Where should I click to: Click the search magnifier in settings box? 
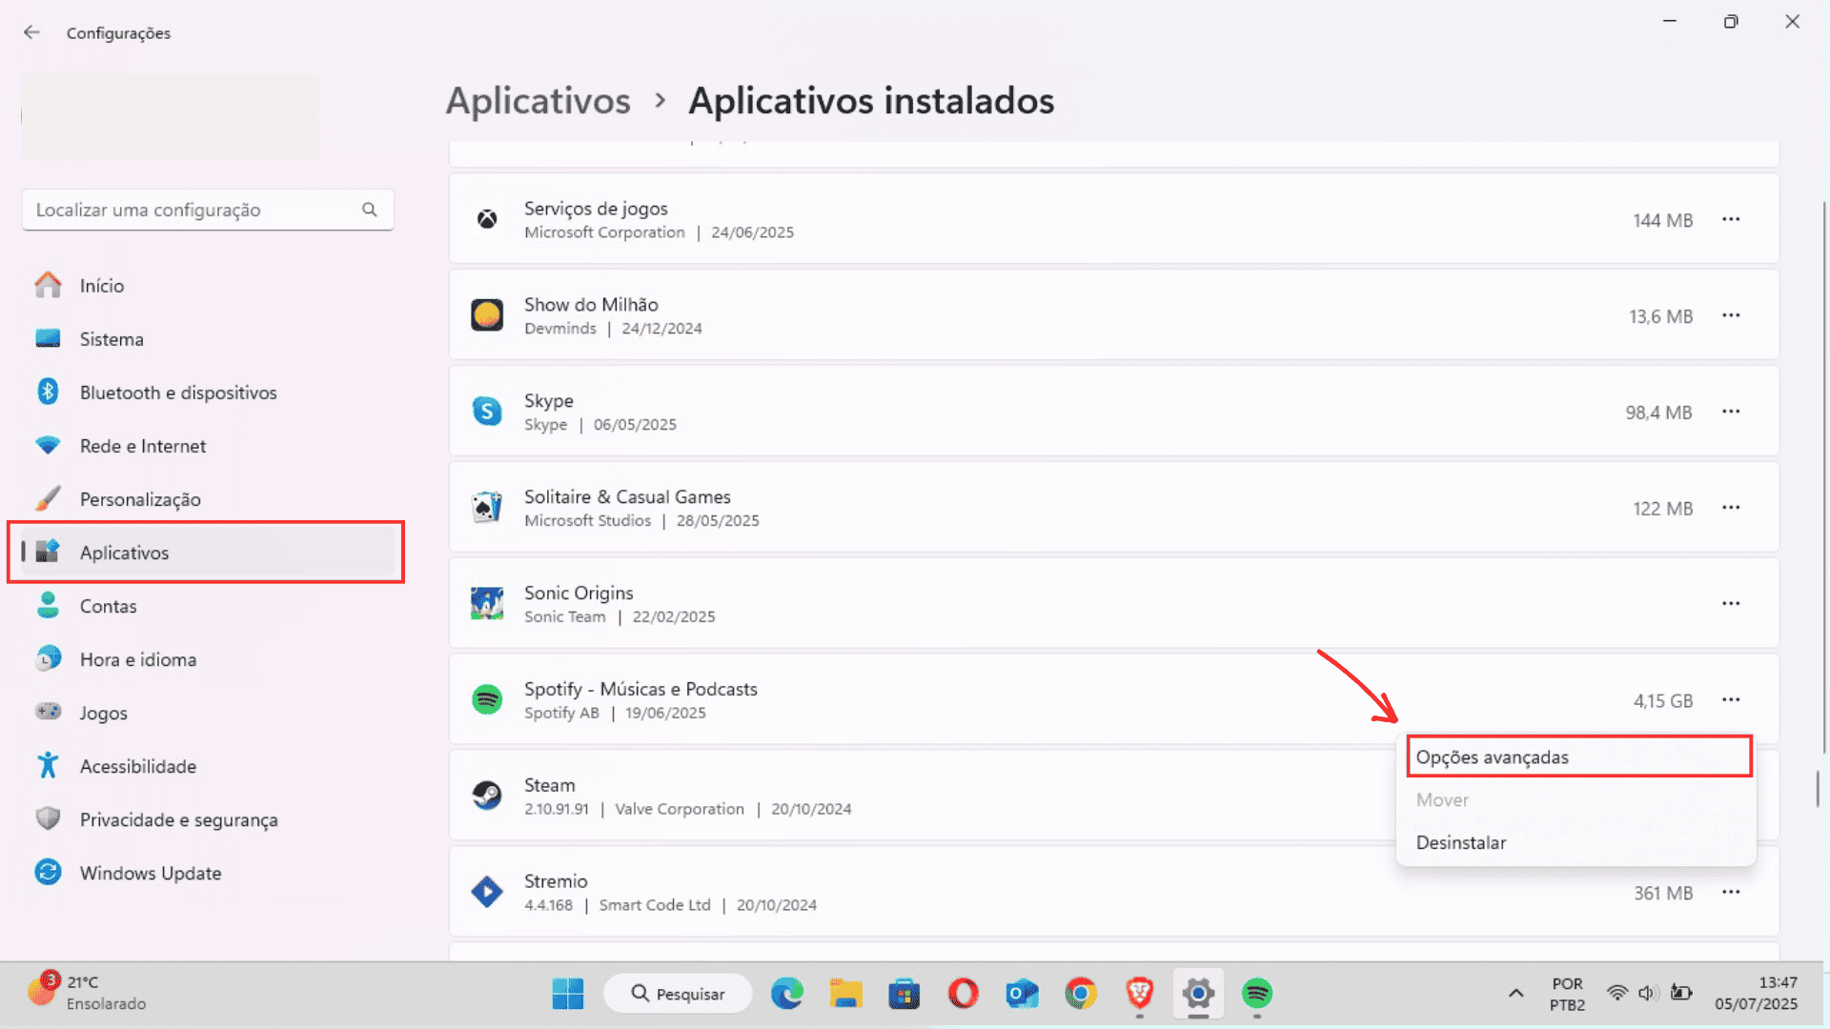click(x=370, y=210)
